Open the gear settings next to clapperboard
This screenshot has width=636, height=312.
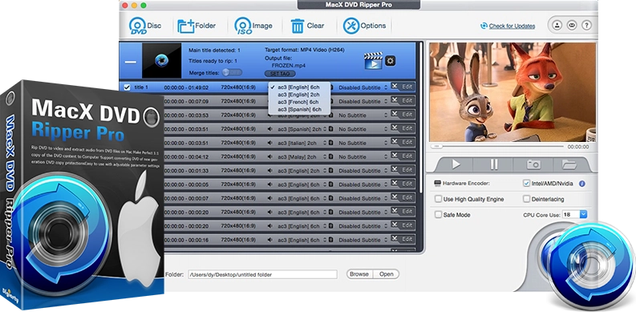point(391,61)
